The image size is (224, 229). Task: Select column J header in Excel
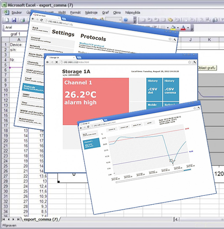click(x=190, y=40)
